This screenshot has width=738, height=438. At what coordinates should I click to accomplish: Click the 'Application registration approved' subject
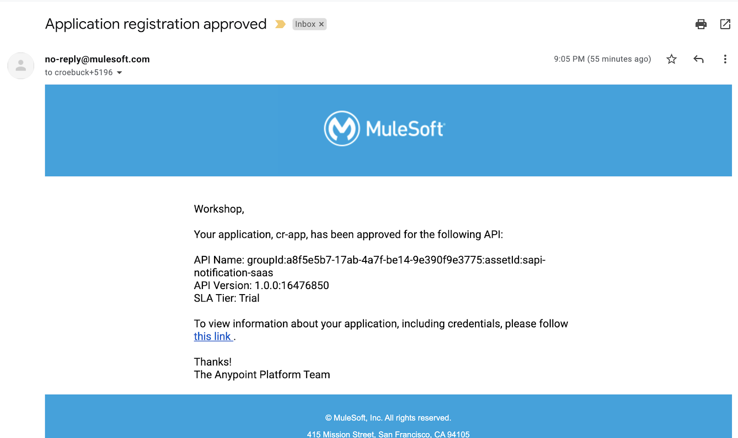tap(156, 24)
